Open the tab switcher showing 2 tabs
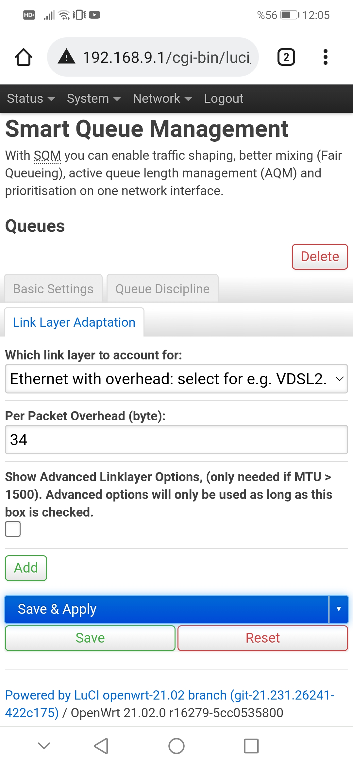 [x=286, y=57]
